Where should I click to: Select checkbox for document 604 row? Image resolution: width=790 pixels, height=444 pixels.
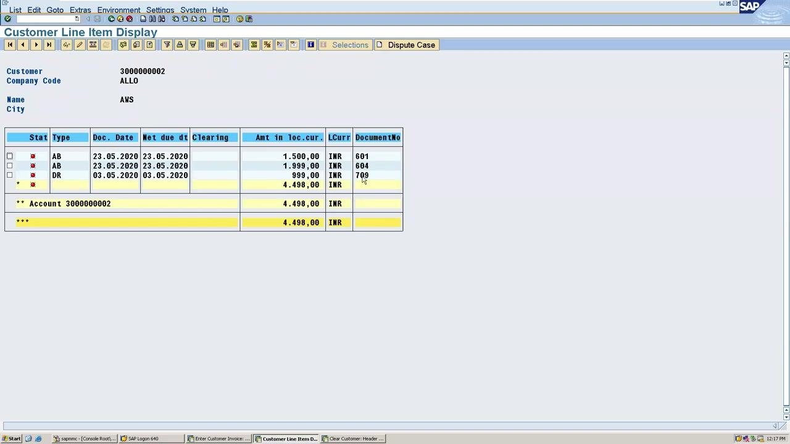(10, 166)
